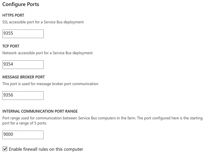Click the HTTPS PORT label
The height and width of the screenshot is (157, 212).
[x=13, y=15]
